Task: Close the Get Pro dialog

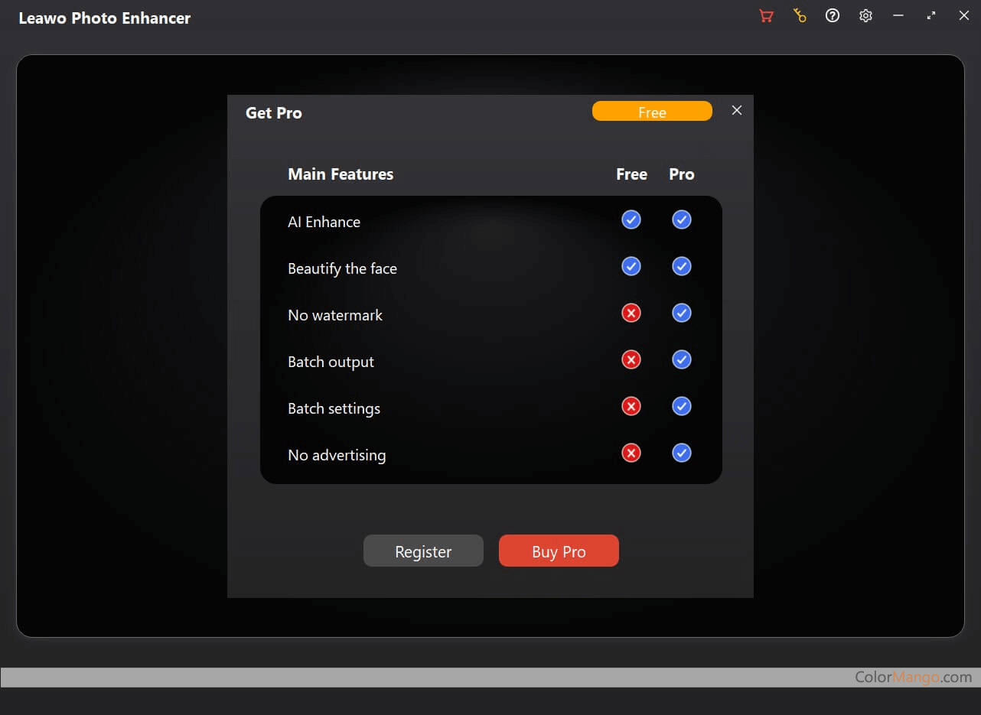Action: (x=737, y=111)
